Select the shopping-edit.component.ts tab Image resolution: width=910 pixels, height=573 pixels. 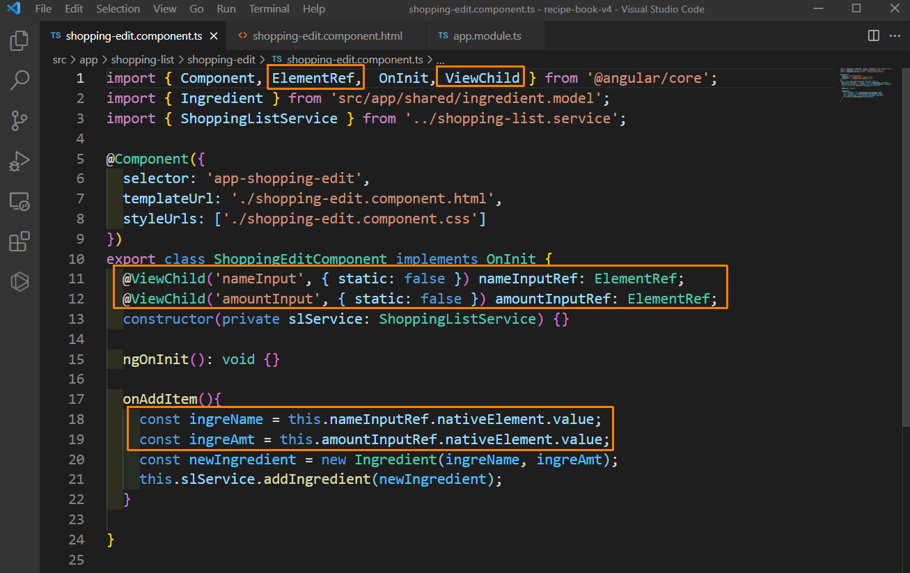[134, 36]
